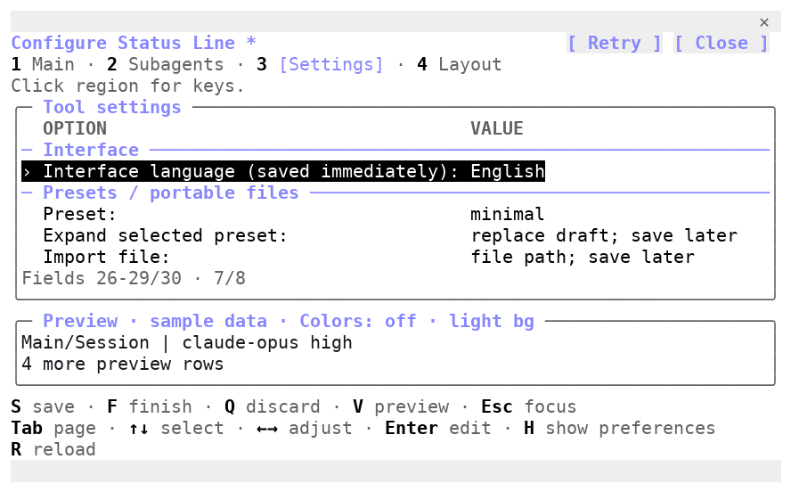Click the H show preferences hint
Viewport: 791px width, 492px height.
click(619, 428)
